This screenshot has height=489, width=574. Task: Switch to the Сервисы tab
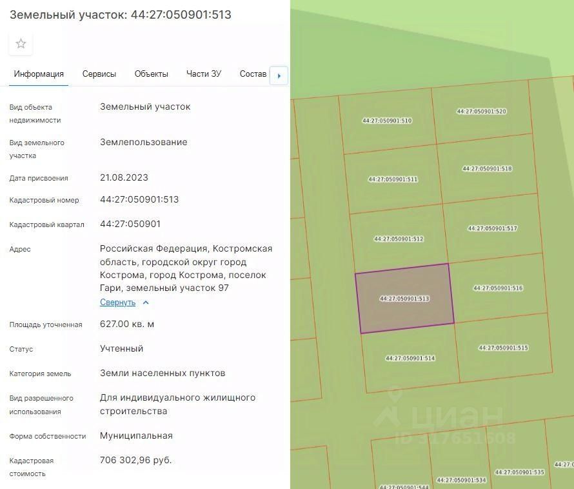[x=99, y=74]
